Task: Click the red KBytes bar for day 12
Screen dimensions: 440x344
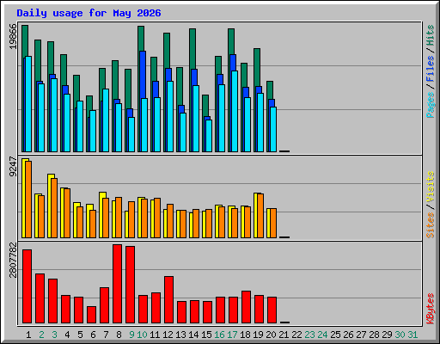Action: tap(168, 300)
